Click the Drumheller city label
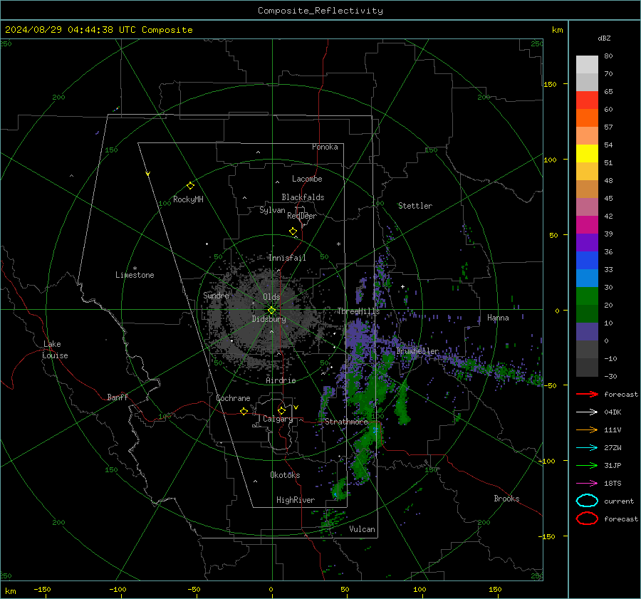This screenshot has width=641, height=599. [417, 351]
